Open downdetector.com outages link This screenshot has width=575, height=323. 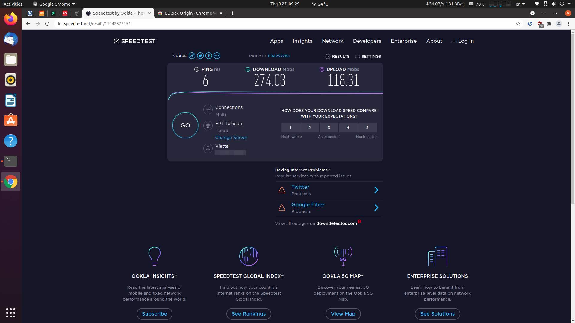coord(337,223)
